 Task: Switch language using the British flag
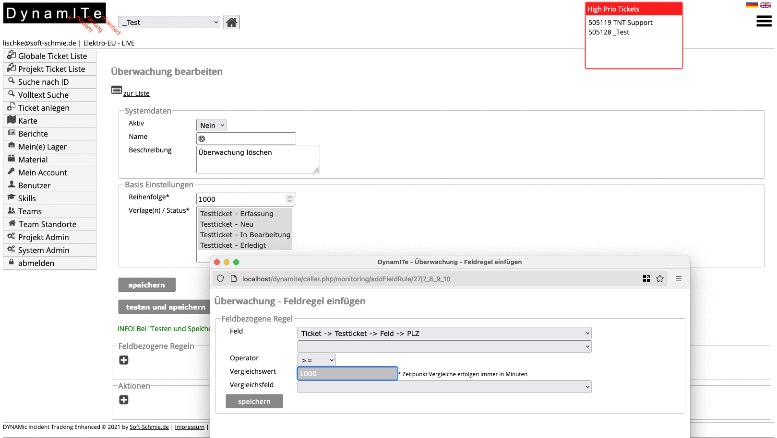click(x=765, y=5)
